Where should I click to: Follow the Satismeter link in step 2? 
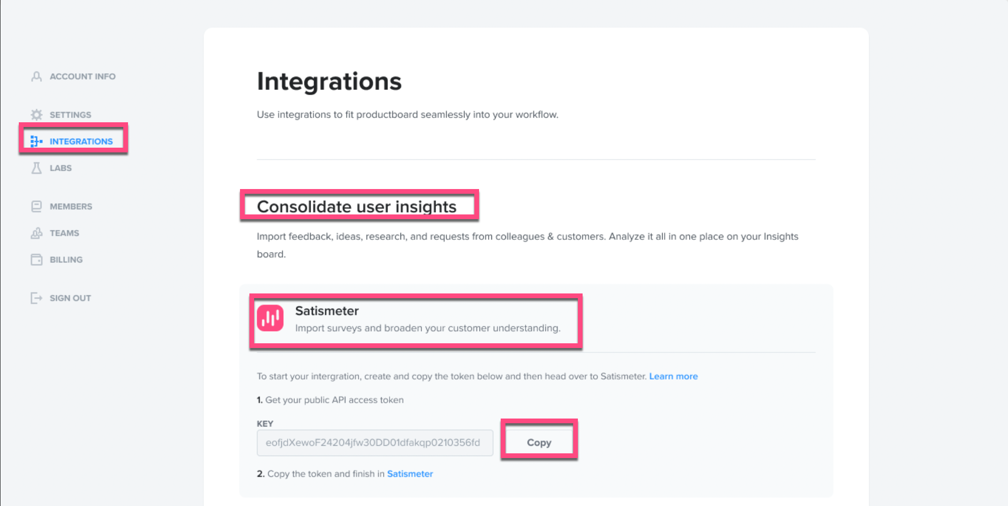coord(410,474)
